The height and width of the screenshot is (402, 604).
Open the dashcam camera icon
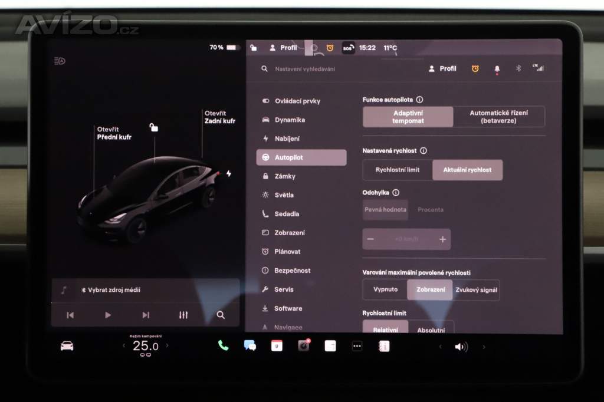pos(303,346)
